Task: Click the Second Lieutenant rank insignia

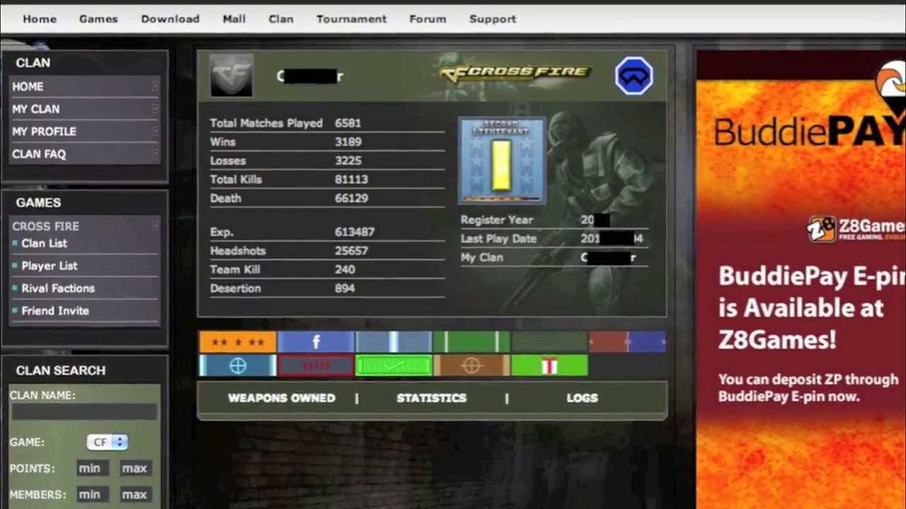Action: click(503, 161)
